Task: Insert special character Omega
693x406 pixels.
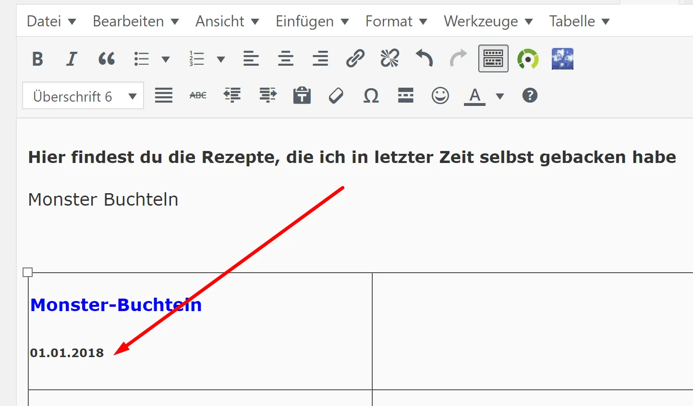Action: point(371,96)
